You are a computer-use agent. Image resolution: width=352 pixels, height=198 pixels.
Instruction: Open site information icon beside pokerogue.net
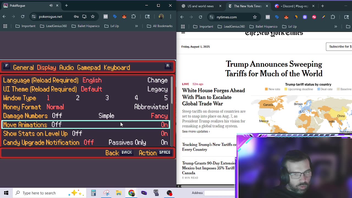point(34,16)
